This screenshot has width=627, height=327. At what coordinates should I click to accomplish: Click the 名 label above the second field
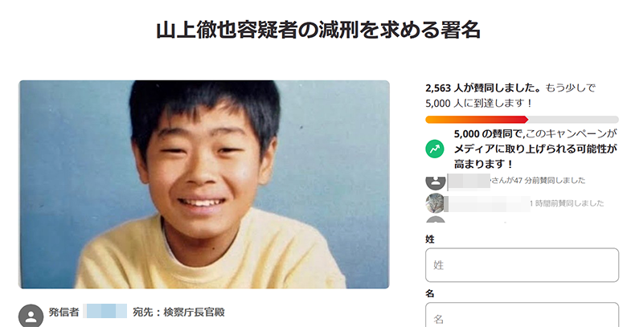tap(430, 293)
